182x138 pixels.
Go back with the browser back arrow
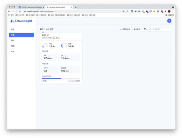pos(9,11)
